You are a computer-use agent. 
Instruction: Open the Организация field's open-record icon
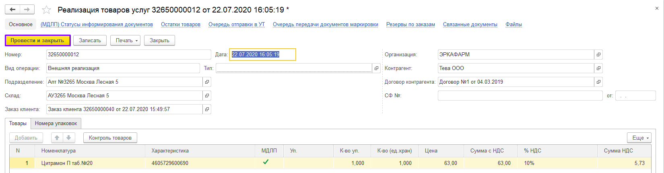[598, 55]
